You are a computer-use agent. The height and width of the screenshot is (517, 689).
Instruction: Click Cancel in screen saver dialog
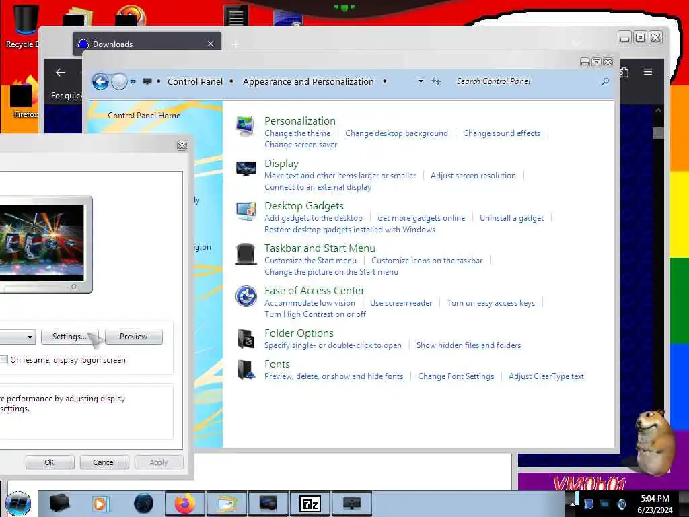coord(104,462)
